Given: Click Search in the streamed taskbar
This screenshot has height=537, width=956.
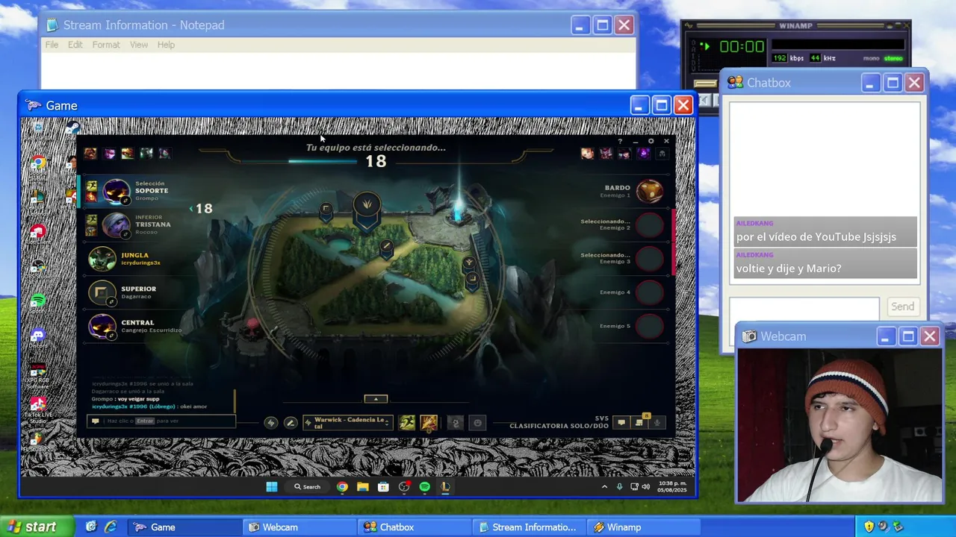Looking at the screenshot, I should coord(307,487).
